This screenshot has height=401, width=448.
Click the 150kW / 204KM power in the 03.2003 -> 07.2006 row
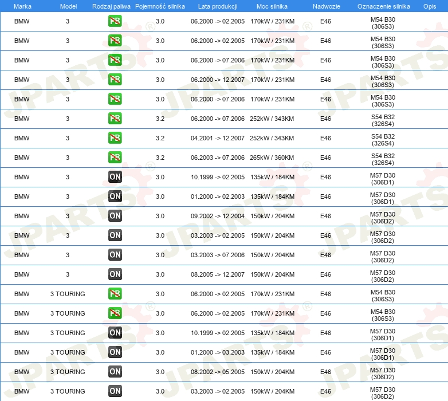[272, 255]
